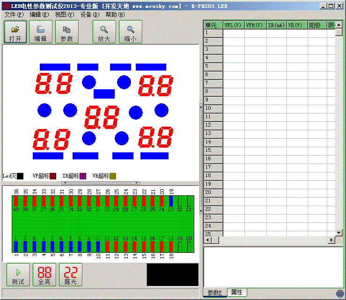Click the blue pin 1 on the chip diagram
The width and height of the screenshot is (346, 300).
pyautogui.click(x=15, y=246)
